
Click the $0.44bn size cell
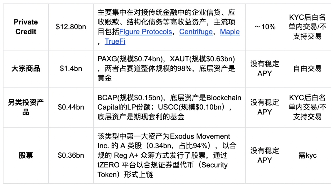point(71,107)
